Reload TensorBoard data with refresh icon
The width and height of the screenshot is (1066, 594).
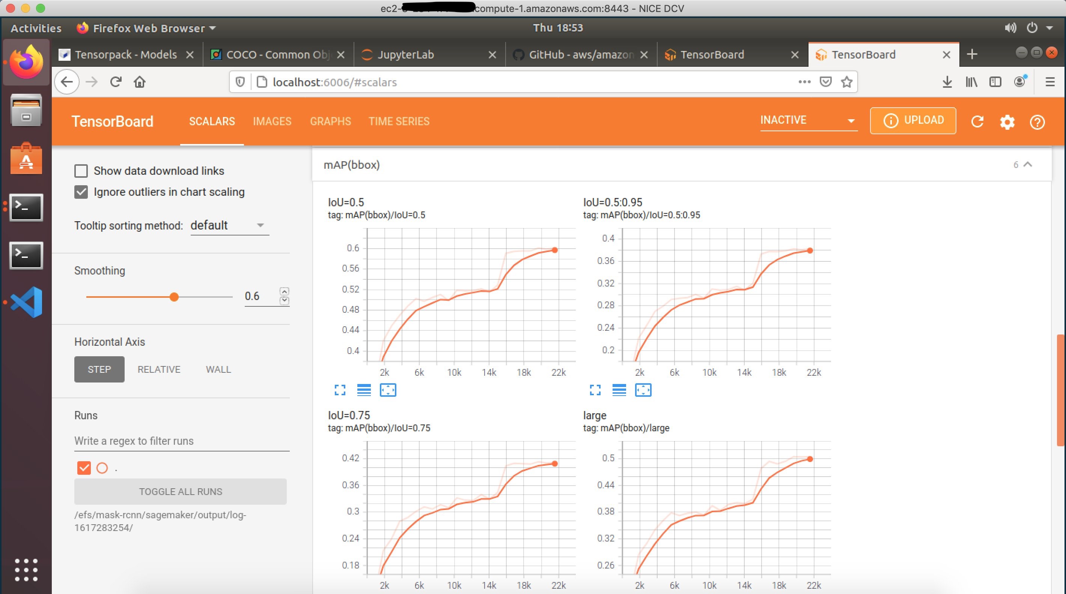(977, 121)
